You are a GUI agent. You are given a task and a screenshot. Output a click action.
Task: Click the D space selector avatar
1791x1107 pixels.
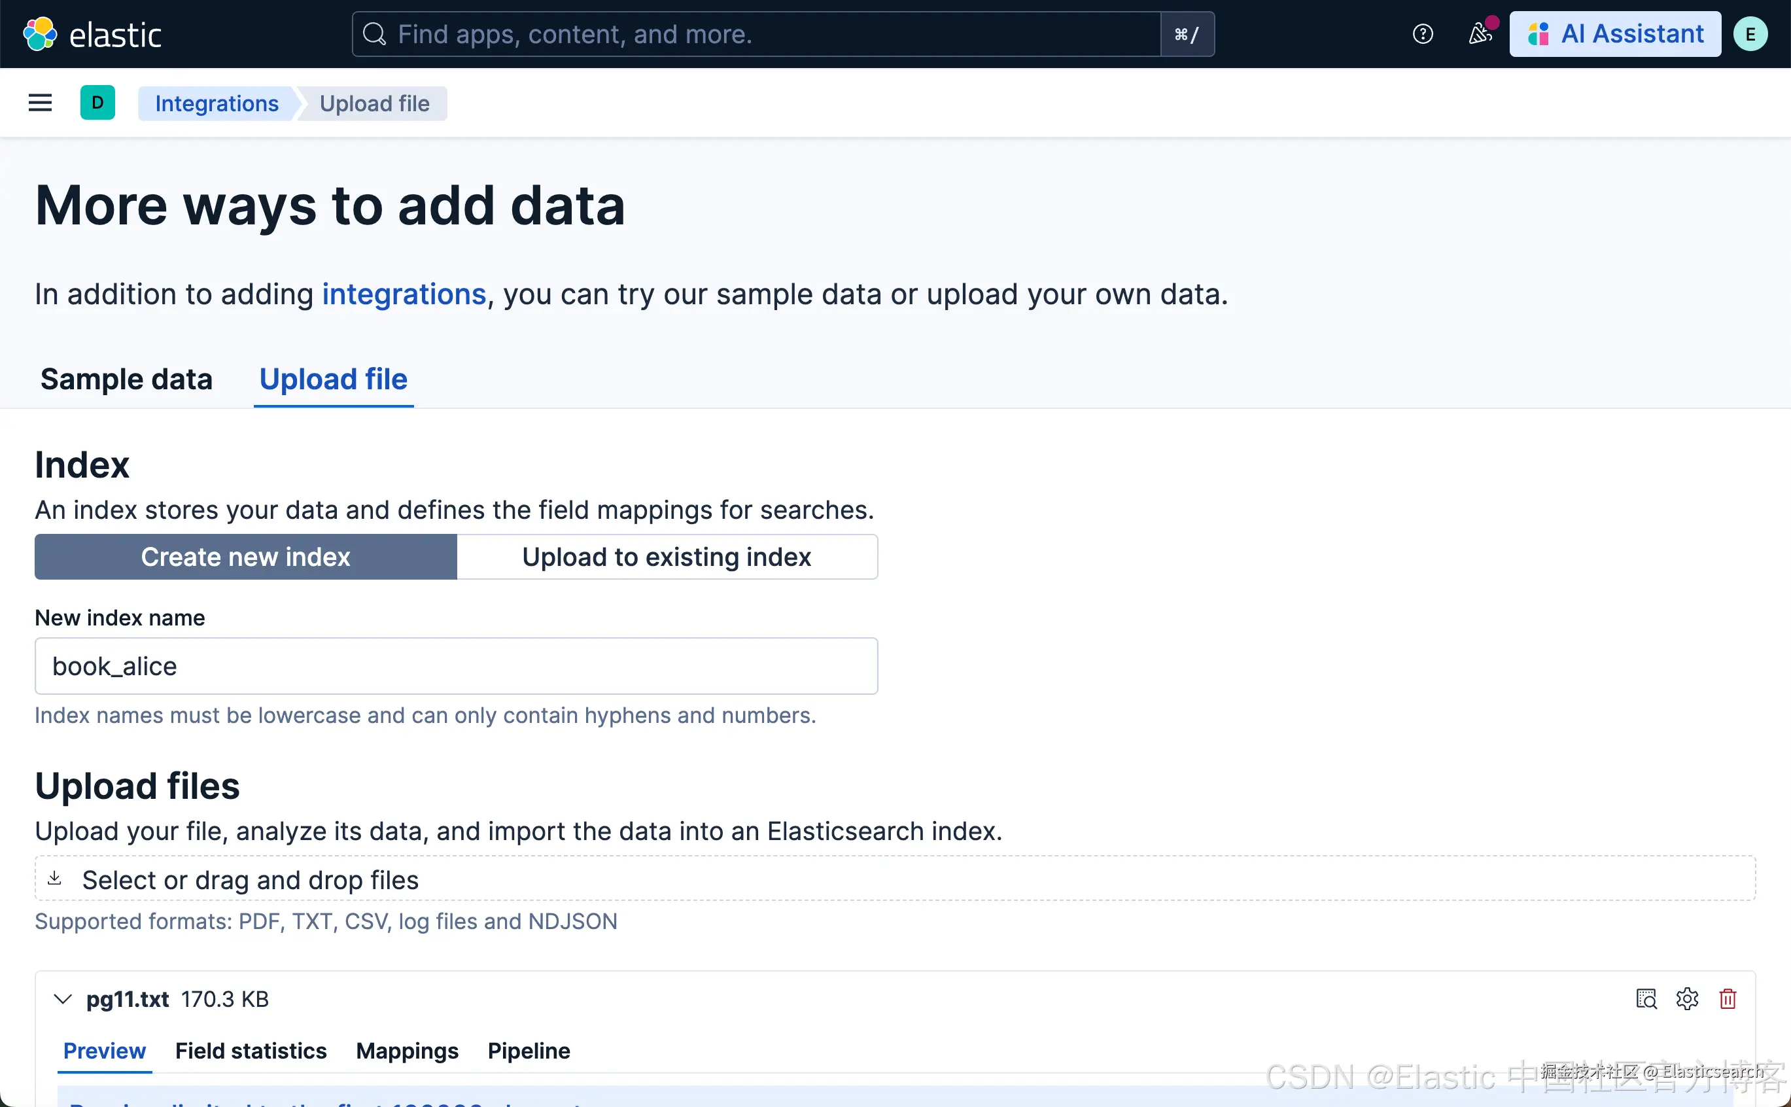tap(97, 103)
